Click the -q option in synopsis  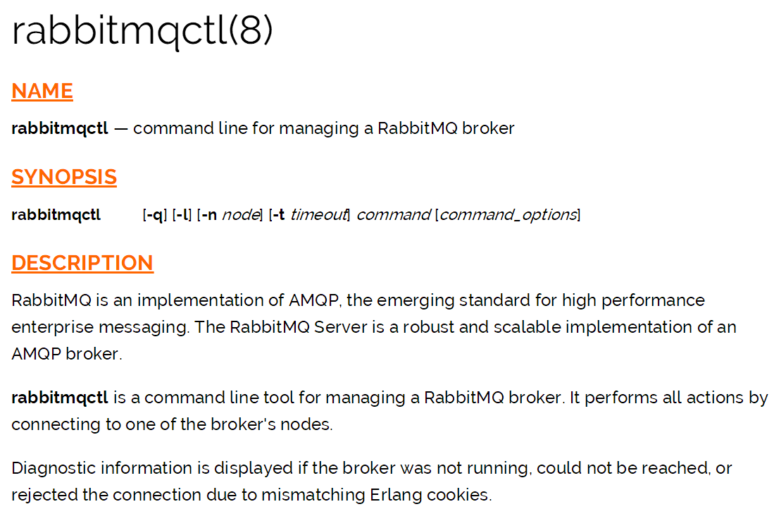click(x=154, y=215)
